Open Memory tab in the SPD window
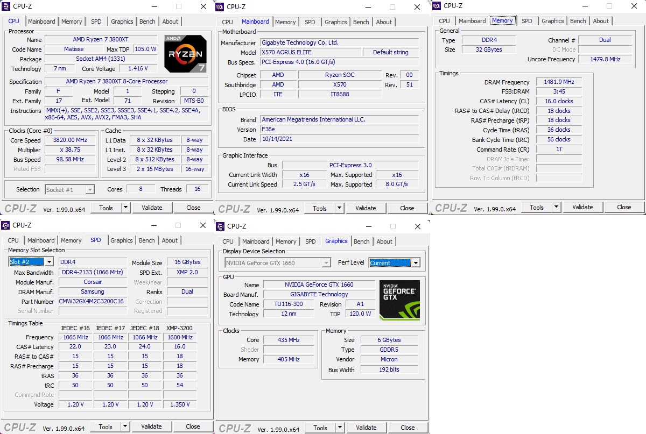646x434 pixels. (x=71, y=240)
